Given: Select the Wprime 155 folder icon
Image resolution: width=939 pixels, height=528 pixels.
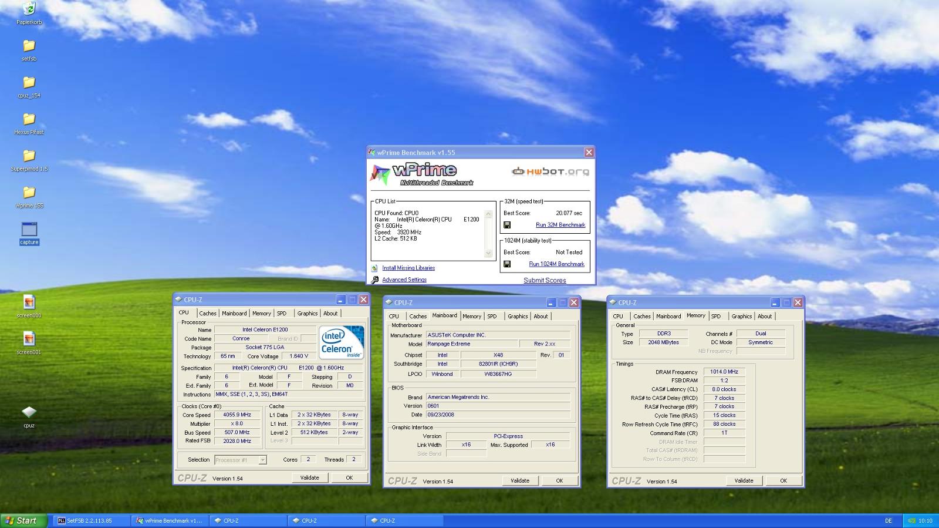Looking at the screenshot, I should (29, 193).
